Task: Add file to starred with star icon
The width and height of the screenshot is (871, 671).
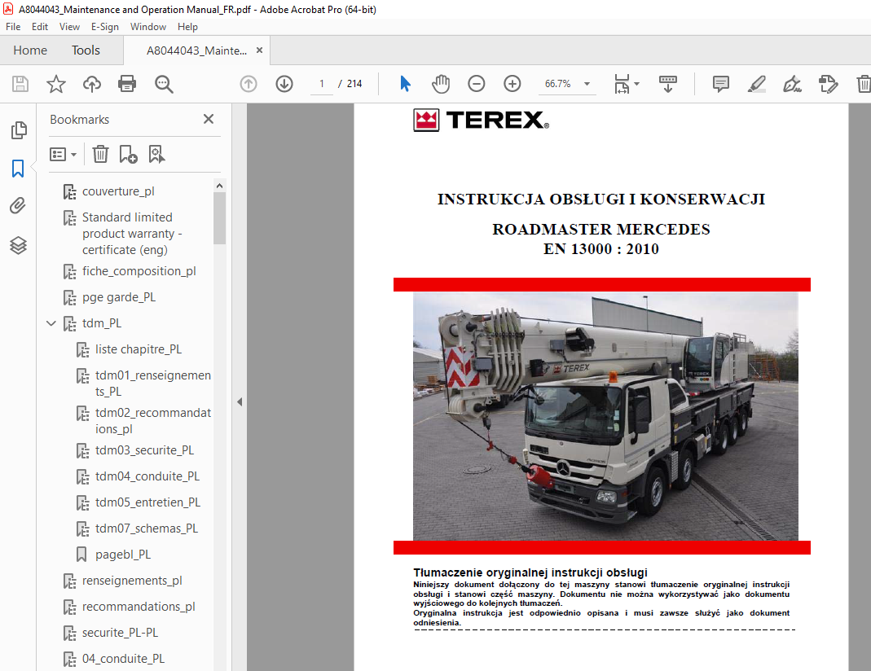Action: click(56, 84)
